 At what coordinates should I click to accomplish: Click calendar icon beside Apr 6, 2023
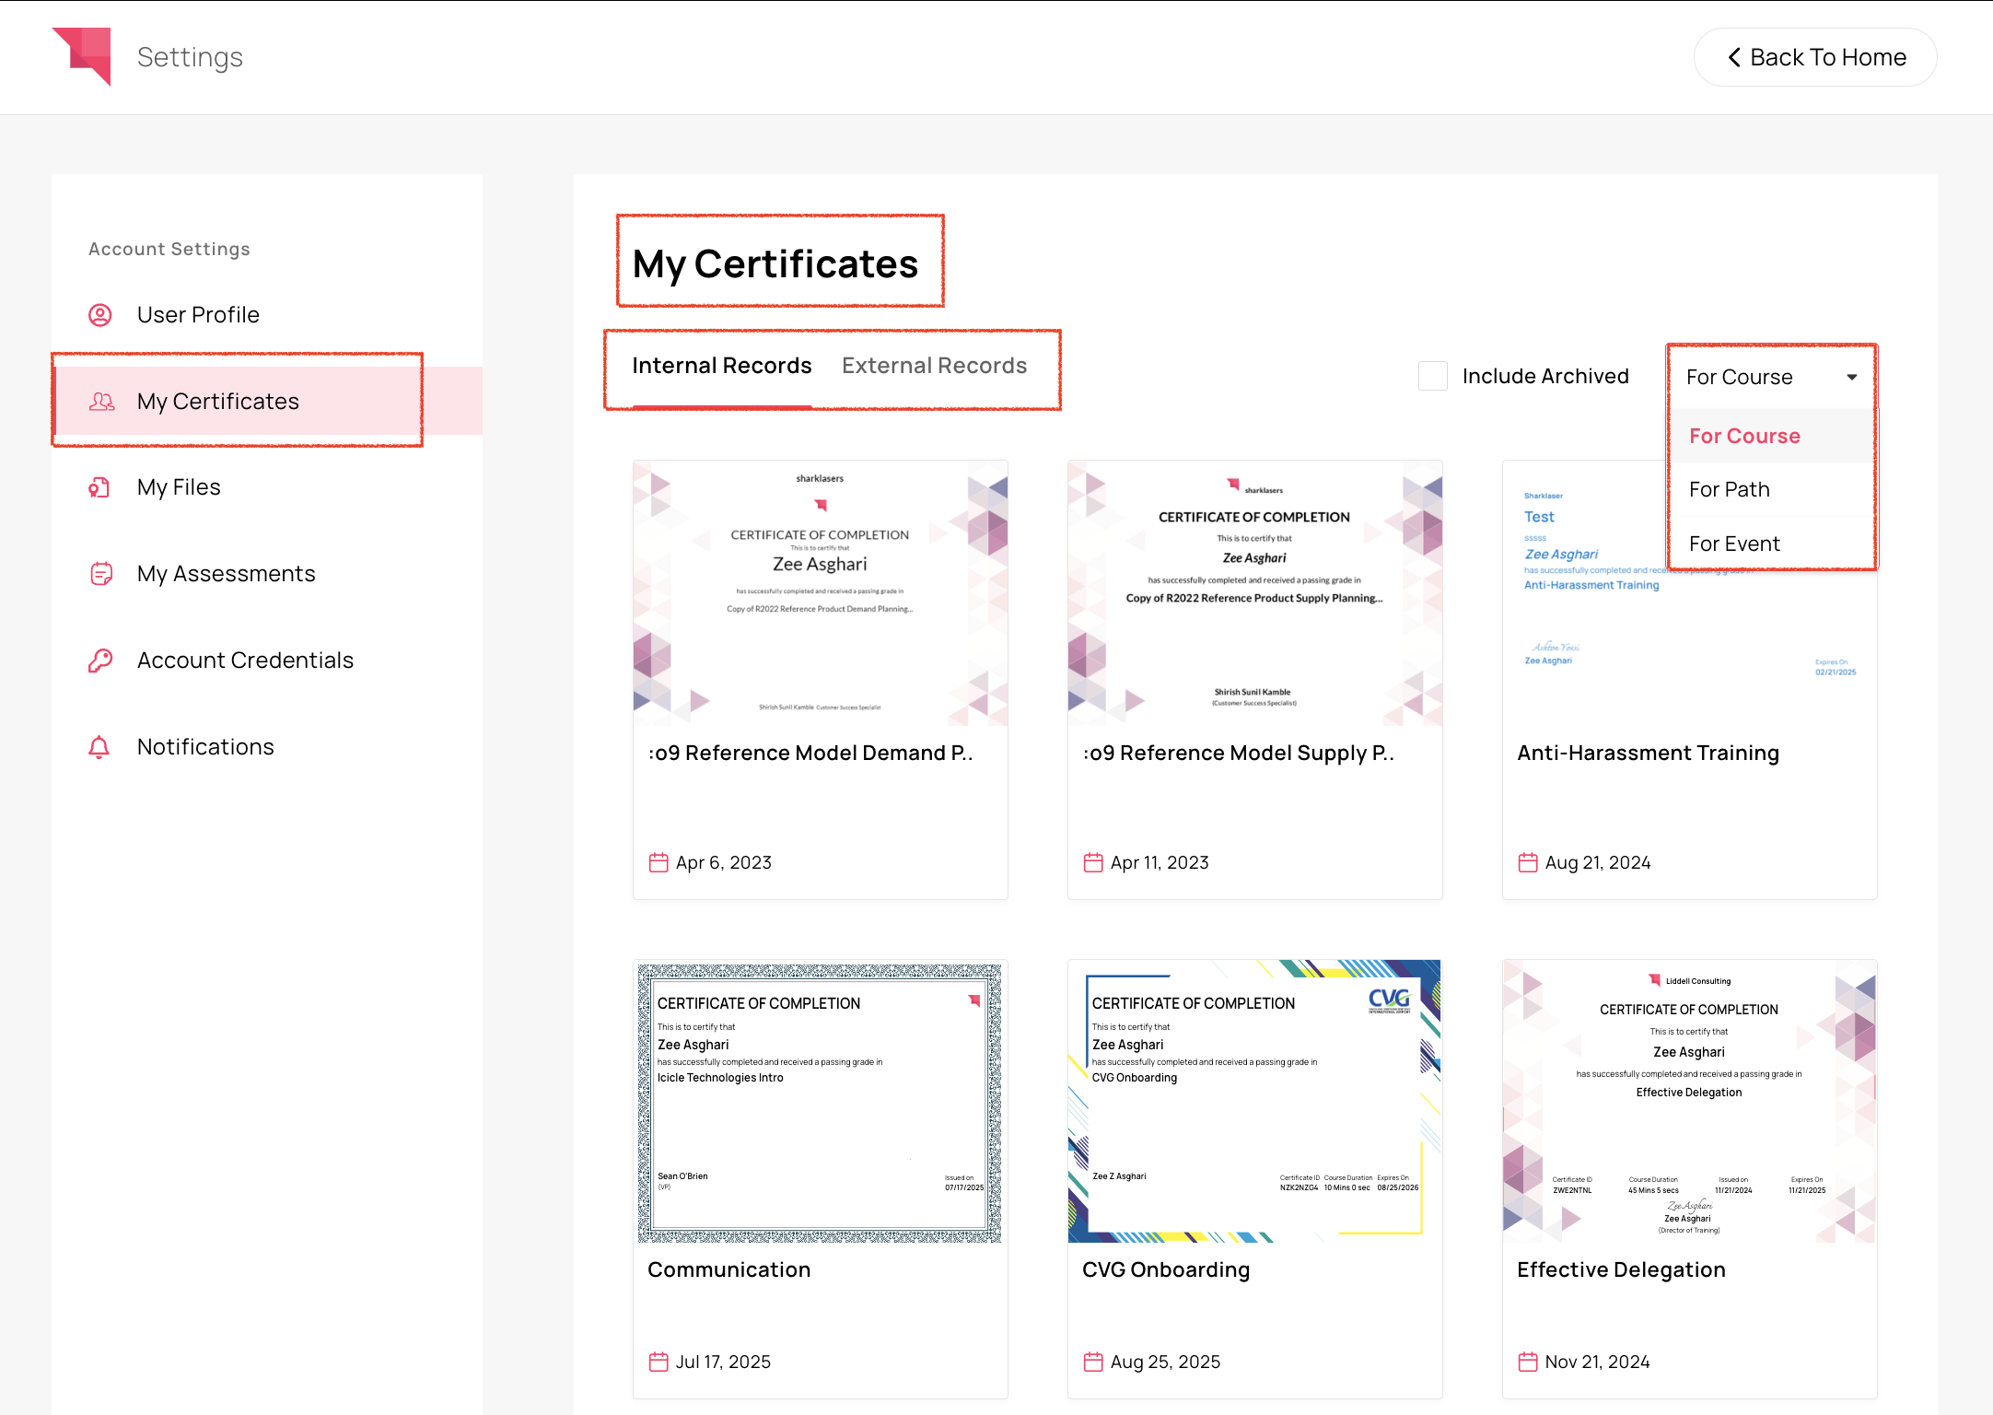click(659, 862)
